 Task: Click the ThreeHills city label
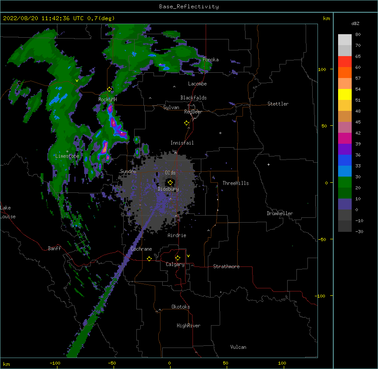pos(235,183)
